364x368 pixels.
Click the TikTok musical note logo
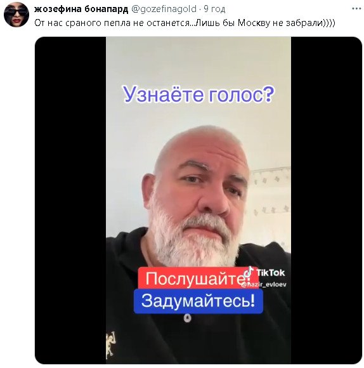pyautogui.click(x=249, y=272)
